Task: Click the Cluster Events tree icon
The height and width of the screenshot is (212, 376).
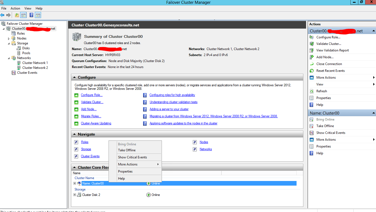Action: [14, 73]
